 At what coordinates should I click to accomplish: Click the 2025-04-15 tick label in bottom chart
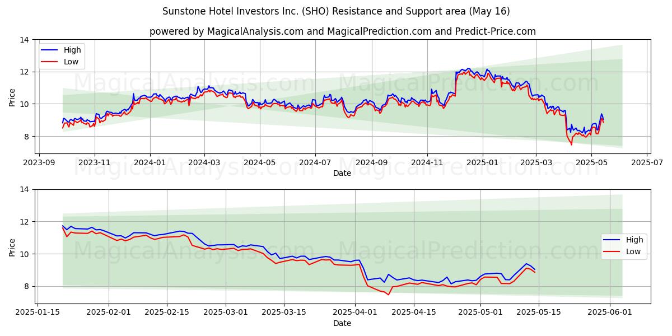tap(414, 313)
